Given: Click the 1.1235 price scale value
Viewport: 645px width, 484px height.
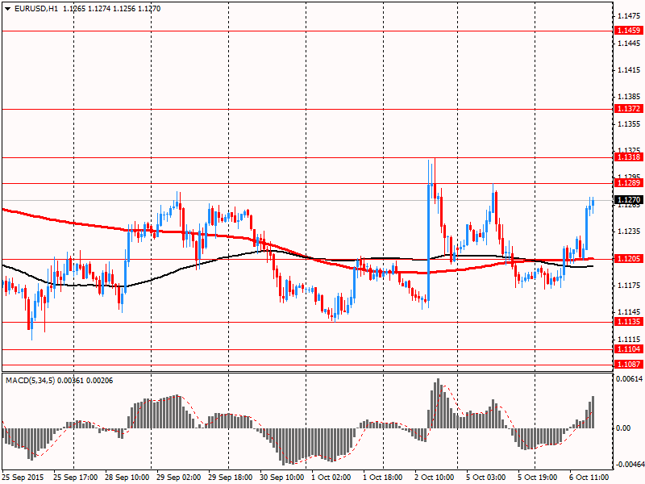Looking at the screenshot, I should click(x=629, y=232).
